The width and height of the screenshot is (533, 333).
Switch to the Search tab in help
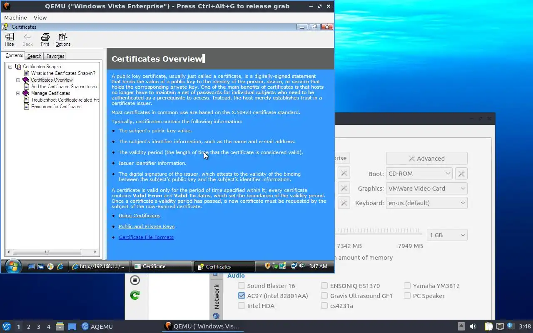34,56
